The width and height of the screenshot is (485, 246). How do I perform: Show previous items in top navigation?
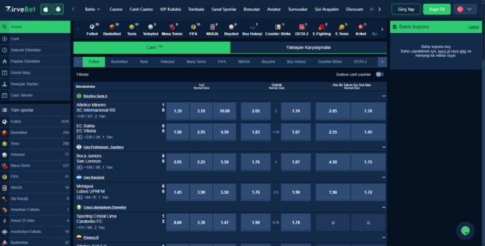click(73, 9)
